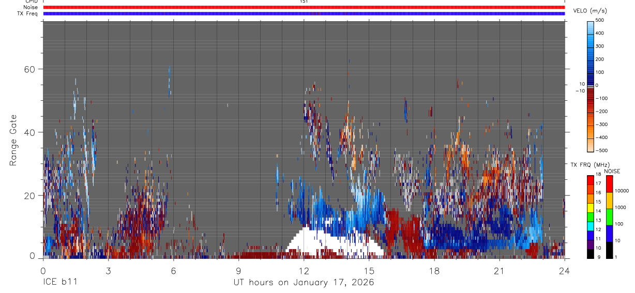Viewport: 635px width, 293px height.
Task: Click the black swatch in the NOISE legend
Action: (x=609, y=250)
